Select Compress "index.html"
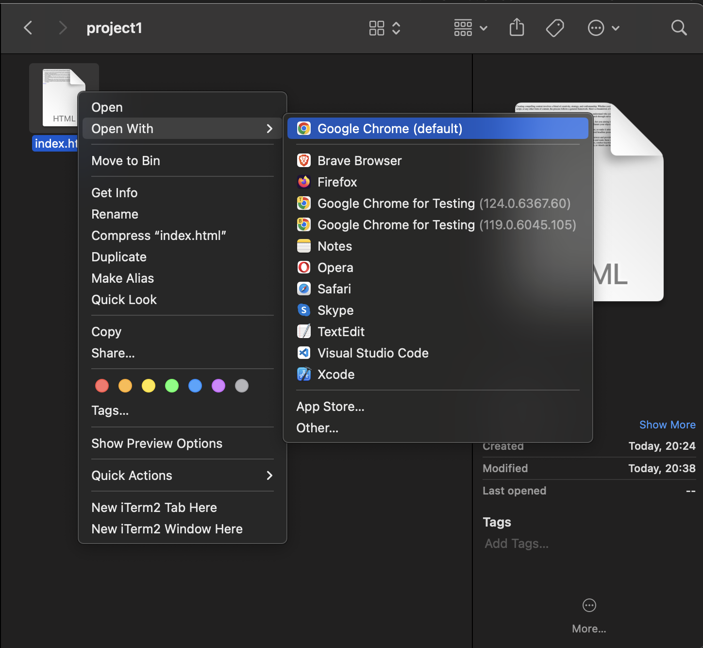The width and height of the screenshot is (703, 648). coord(183,236)
